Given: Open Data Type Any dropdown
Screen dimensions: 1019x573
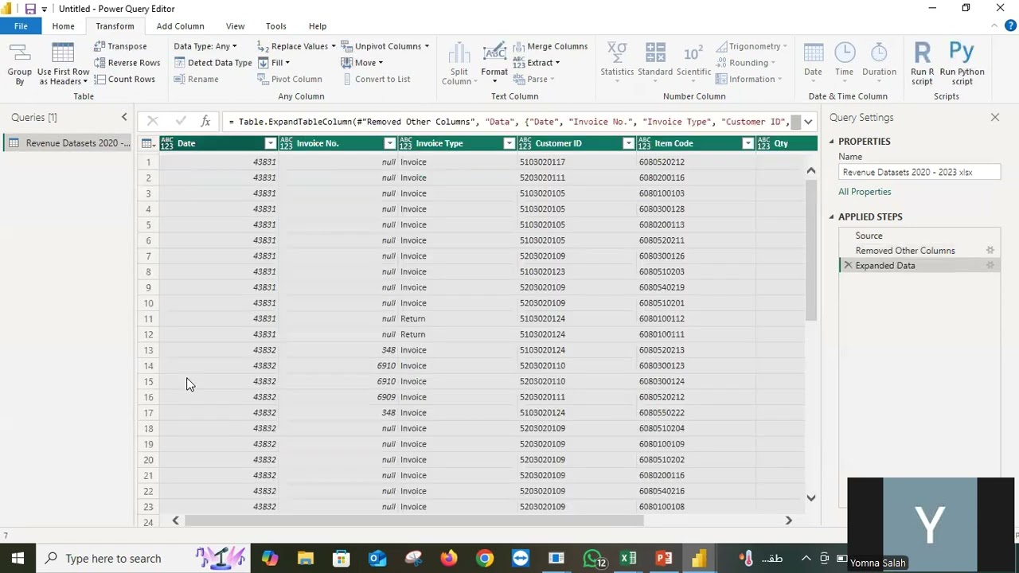Looking at the screenshot, I should pyautogui.click(x=205, y=46).
